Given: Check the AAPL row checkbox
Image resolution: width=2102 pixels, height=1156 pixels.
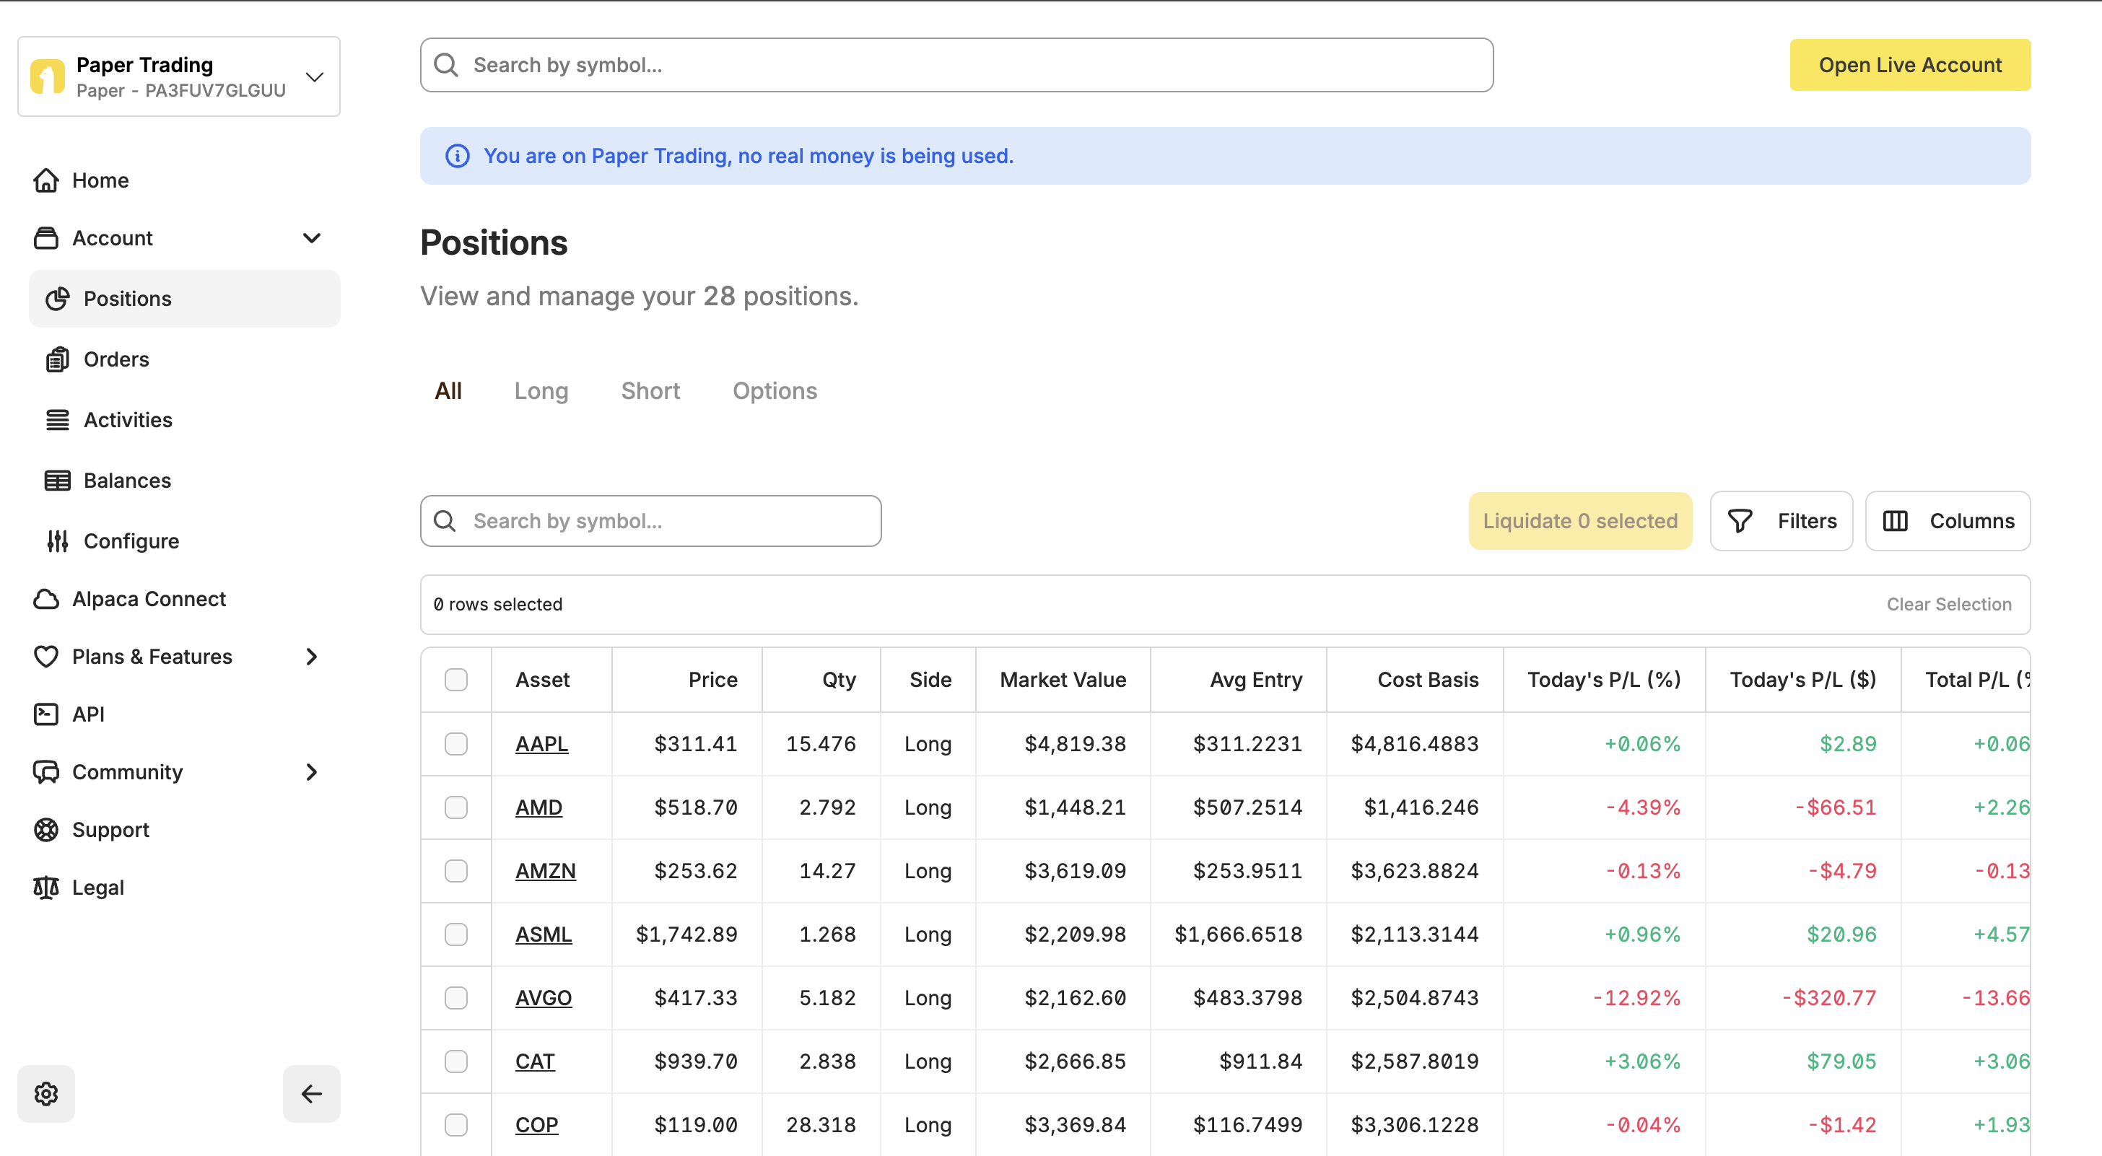Looking at the screenshot, I should (456, 744).
